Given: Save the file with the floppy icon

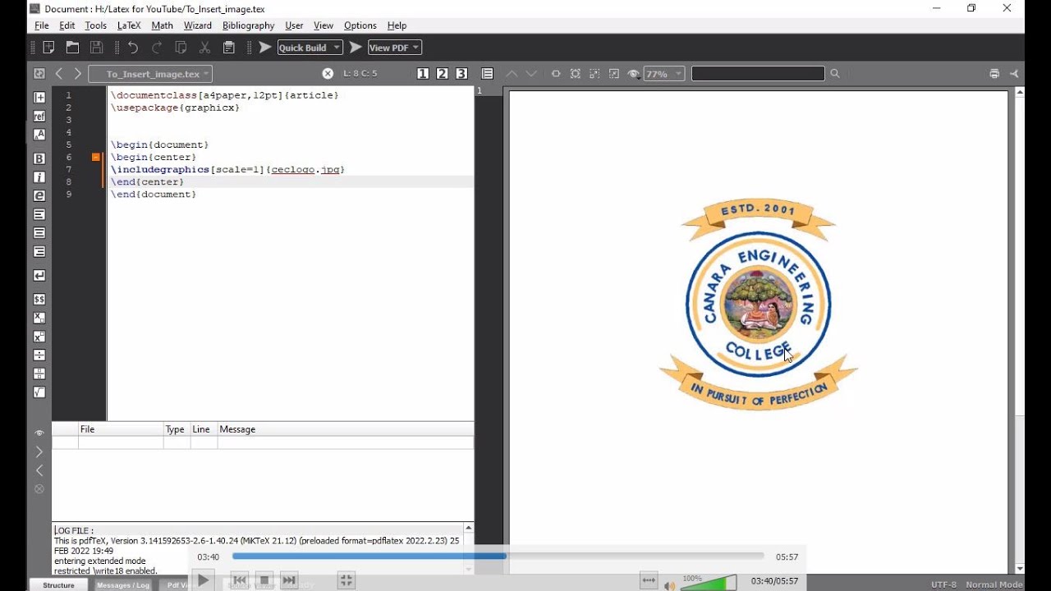Looking at the screenshot, I should pyautogui.click(x=96, y=48).
